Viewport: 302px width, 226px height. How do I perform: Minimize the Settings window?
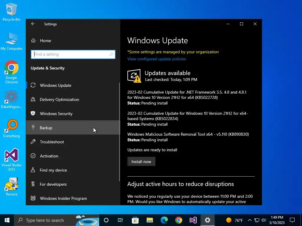228,24
